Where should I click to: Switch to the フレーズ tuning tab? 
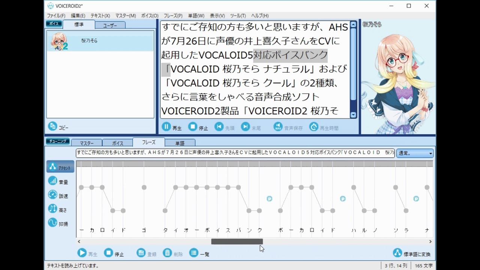148,142
